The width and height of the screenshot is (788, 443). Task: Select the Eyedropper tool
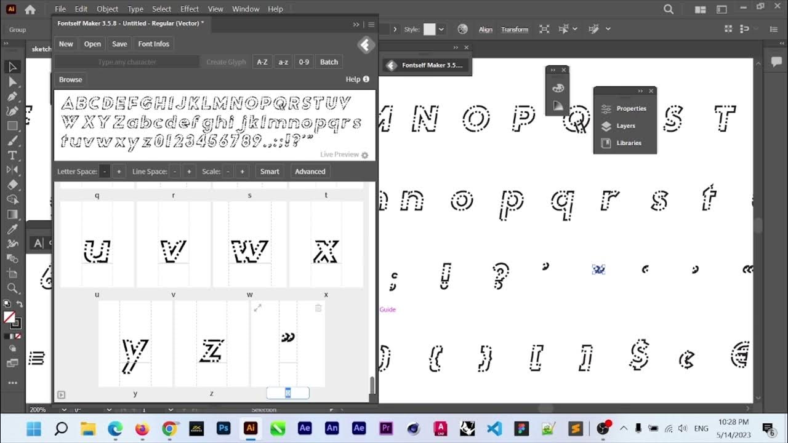pyautogui.click(x=12, y=229)
